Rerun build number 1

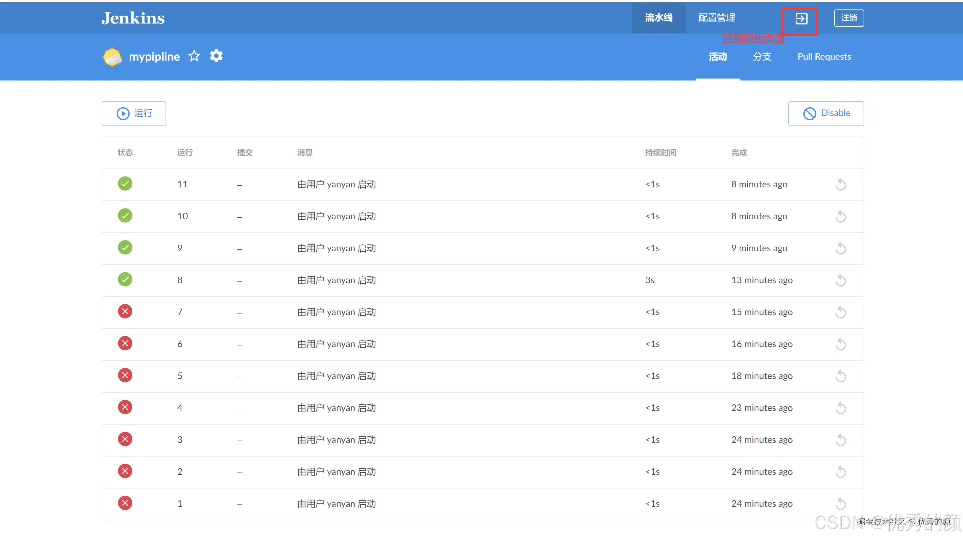[840, 503]
